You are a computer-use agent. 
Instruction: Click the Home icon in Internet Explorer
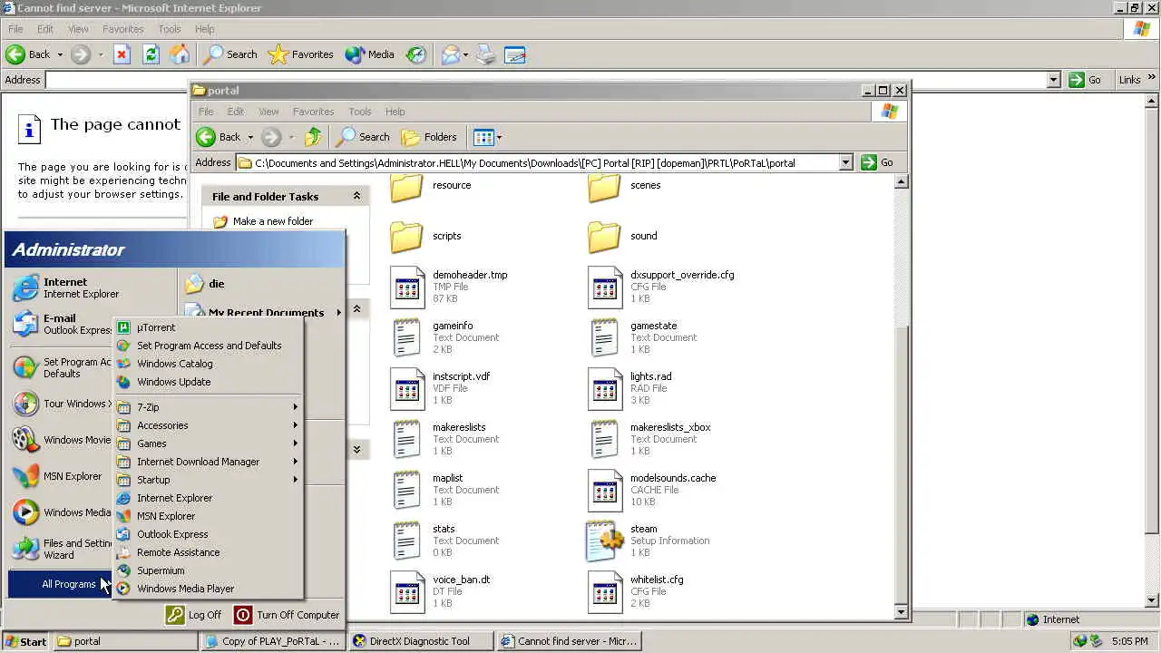click(180, 54)
